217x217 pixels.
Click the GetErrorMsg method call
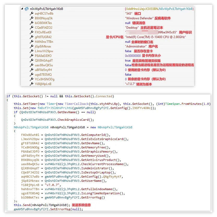91,197
